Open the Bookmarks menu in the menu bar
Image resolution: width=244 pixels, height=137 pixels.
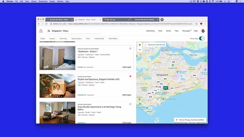click(x=43, y=1)
